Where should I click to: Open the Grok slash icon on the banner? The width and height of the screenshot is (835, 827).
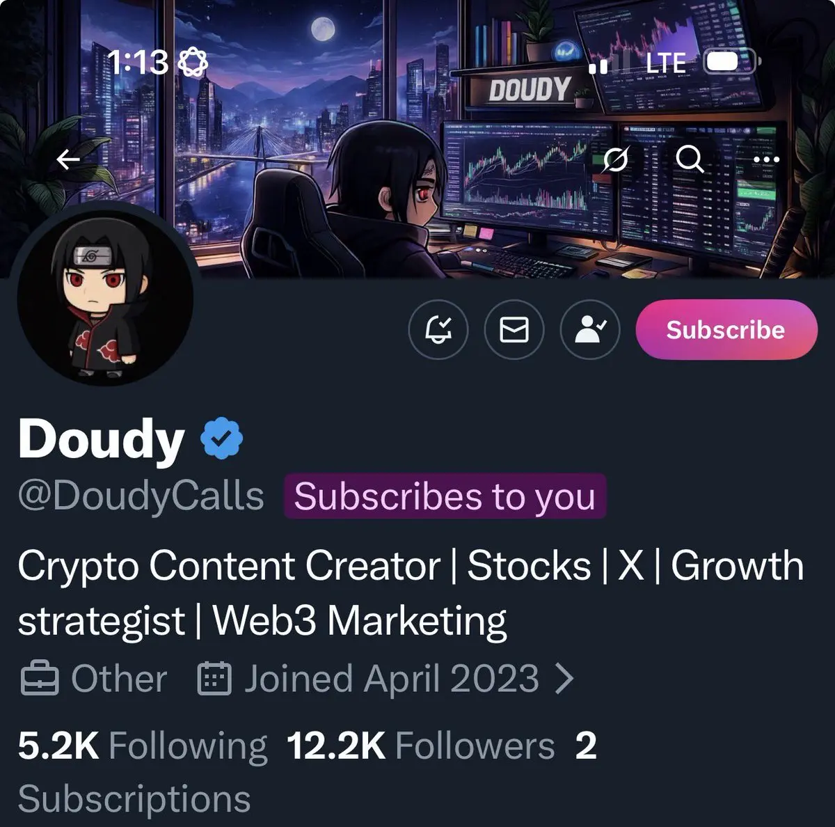tap(614, 160)
